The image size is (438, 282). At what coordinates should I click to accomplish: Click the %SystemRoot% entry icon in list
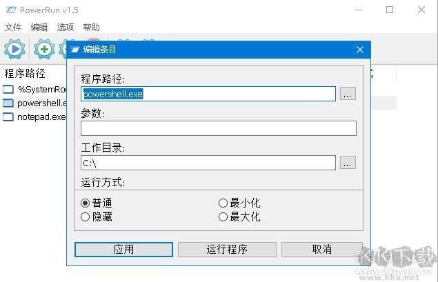click(x=8, y=89)
